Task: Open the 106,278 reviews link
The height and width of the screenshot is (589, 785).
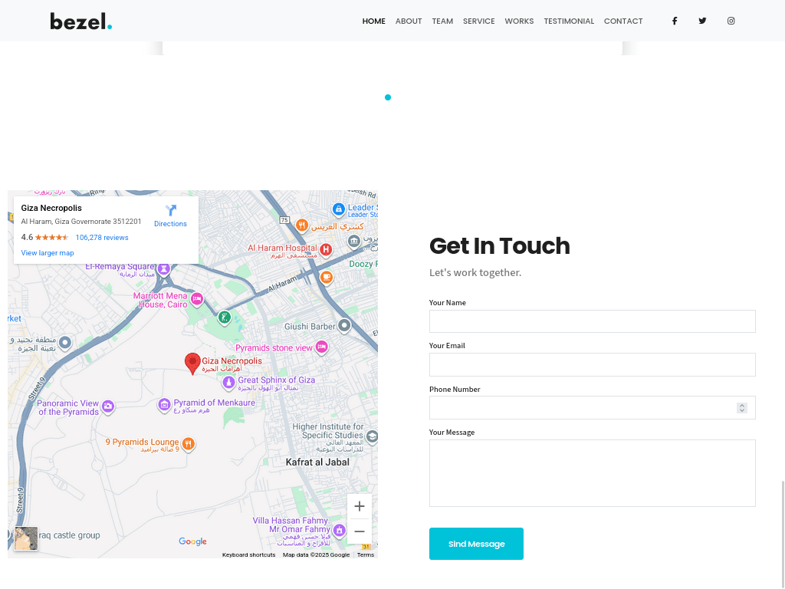Action: tap(102, 238)
